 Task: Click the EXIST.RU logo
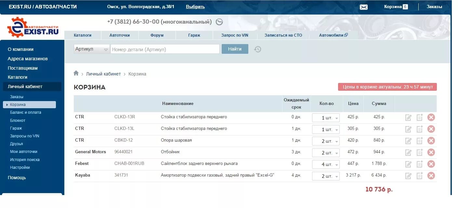[33, 28]
